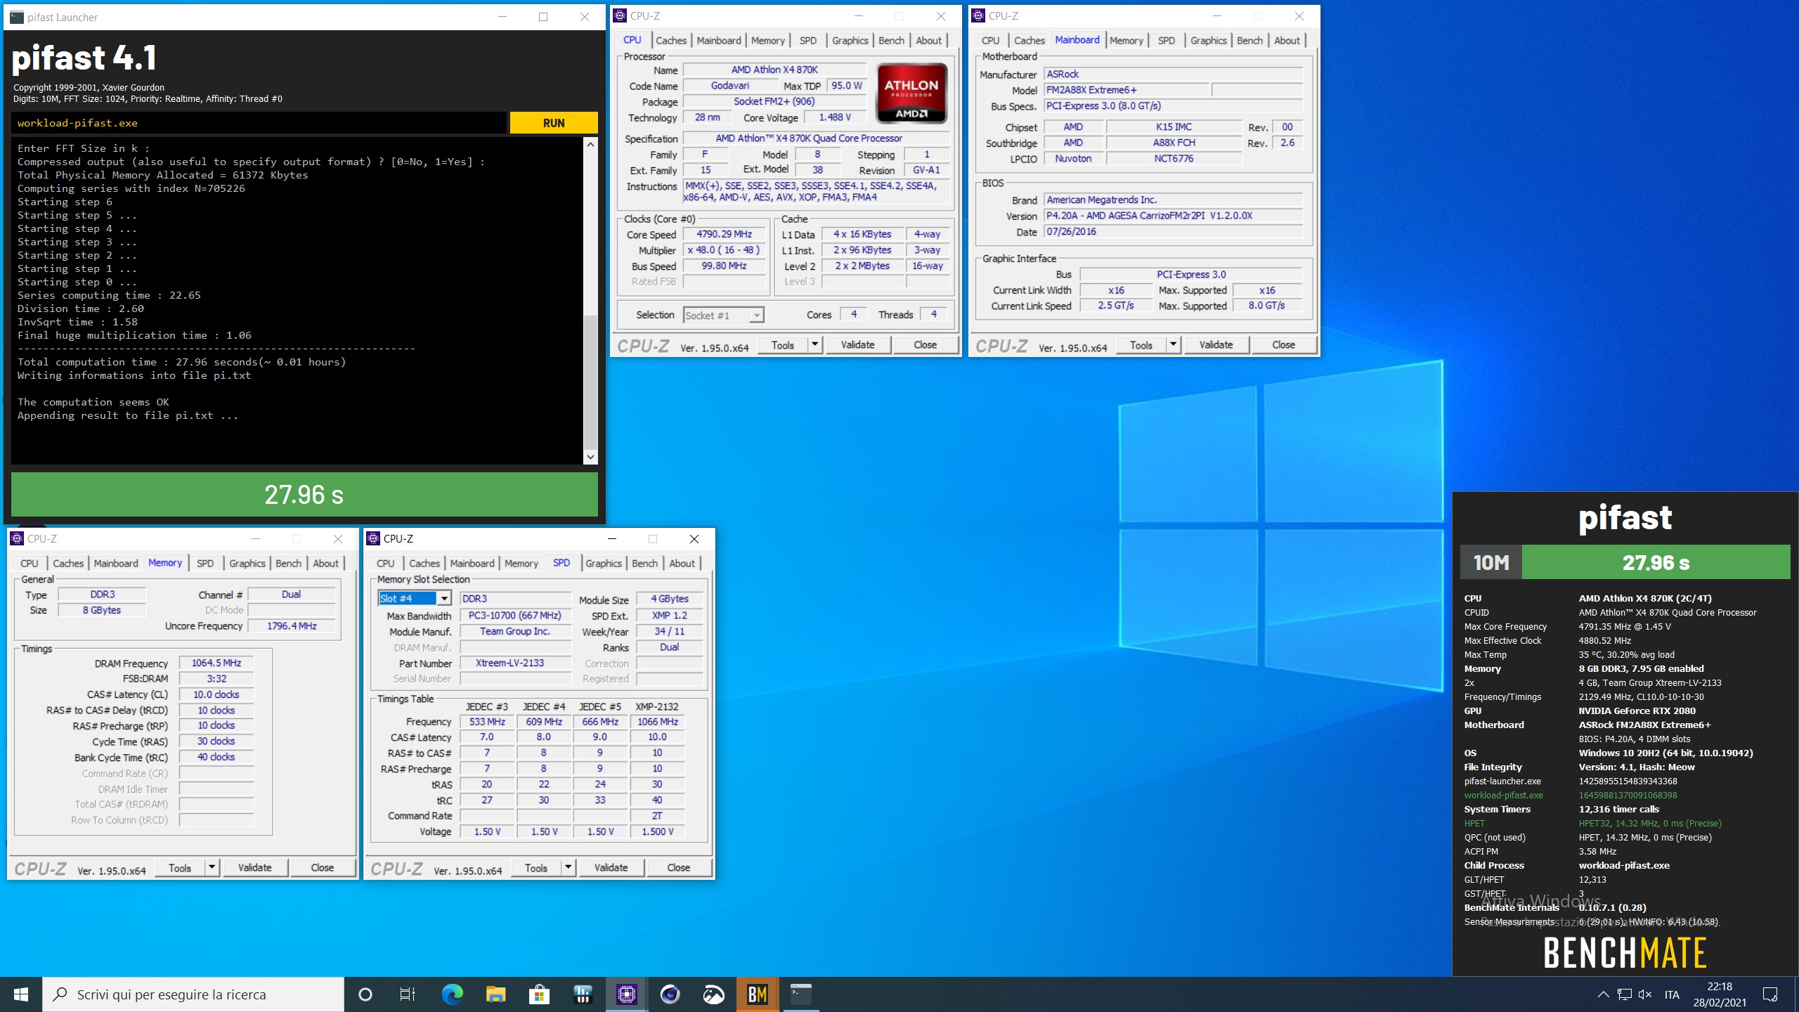1799x1012 pixels.
Task: Open Cortana circle icon in taskbar
Action: (x=365, y=994)
